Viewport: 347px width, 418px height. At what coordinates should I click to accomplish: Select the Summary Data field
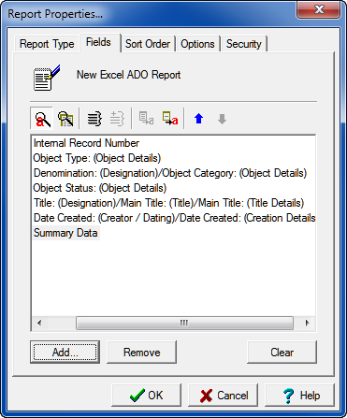65,233
